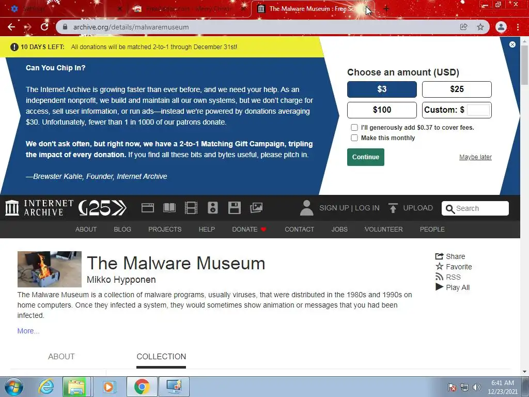Open the Images picture icon
The width and height of the screenshot is (529, 397).
point(256,208)
